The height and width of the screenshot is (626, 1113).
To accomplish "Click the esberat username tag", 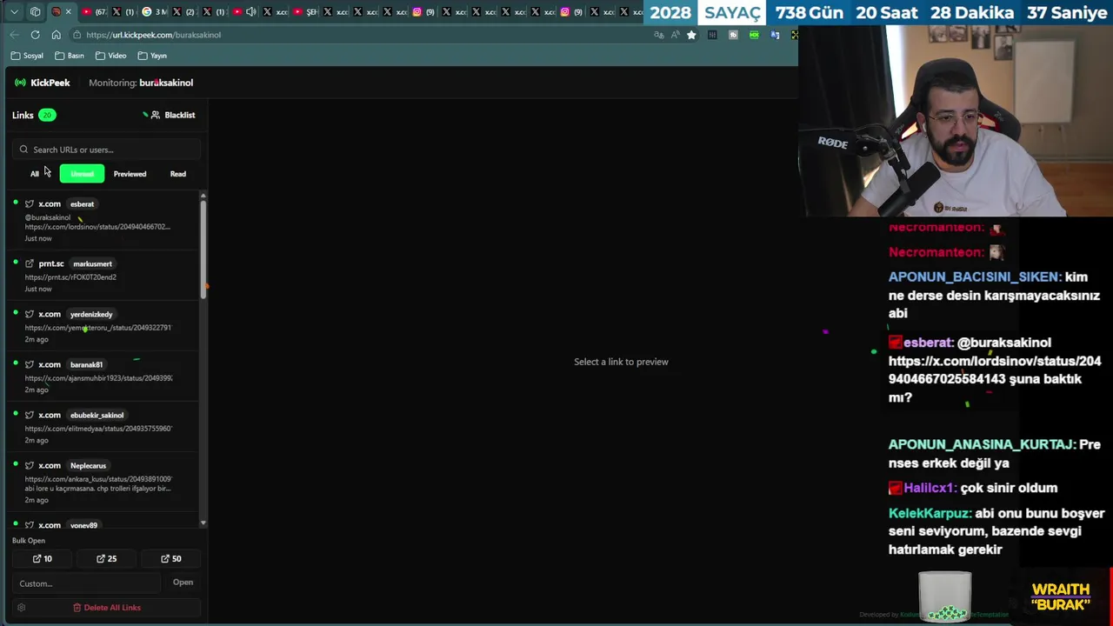I will 82,204.
